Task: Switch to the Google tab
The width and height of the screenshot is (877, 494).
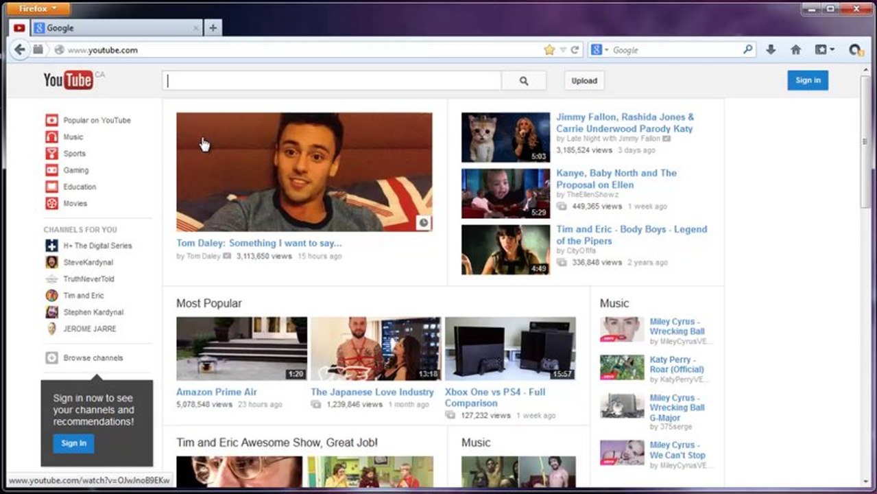Action: [x=116, y=28]
